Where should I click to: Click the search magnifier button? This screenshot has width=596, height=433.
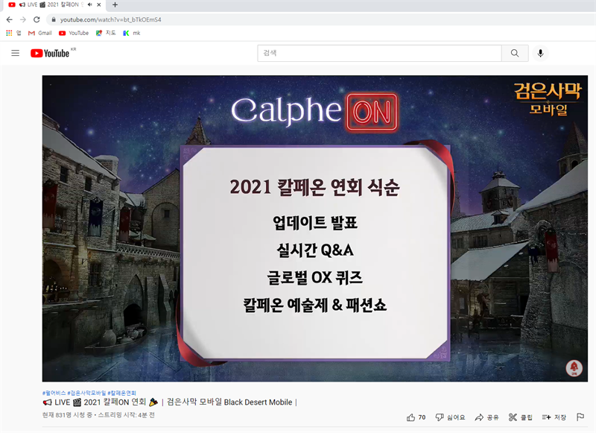(515, 53)
